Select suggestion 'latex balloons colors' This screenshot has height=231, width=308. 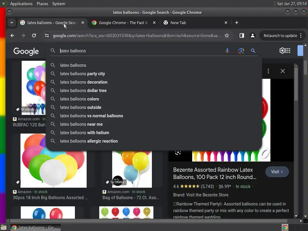click(x=154, y=99)
